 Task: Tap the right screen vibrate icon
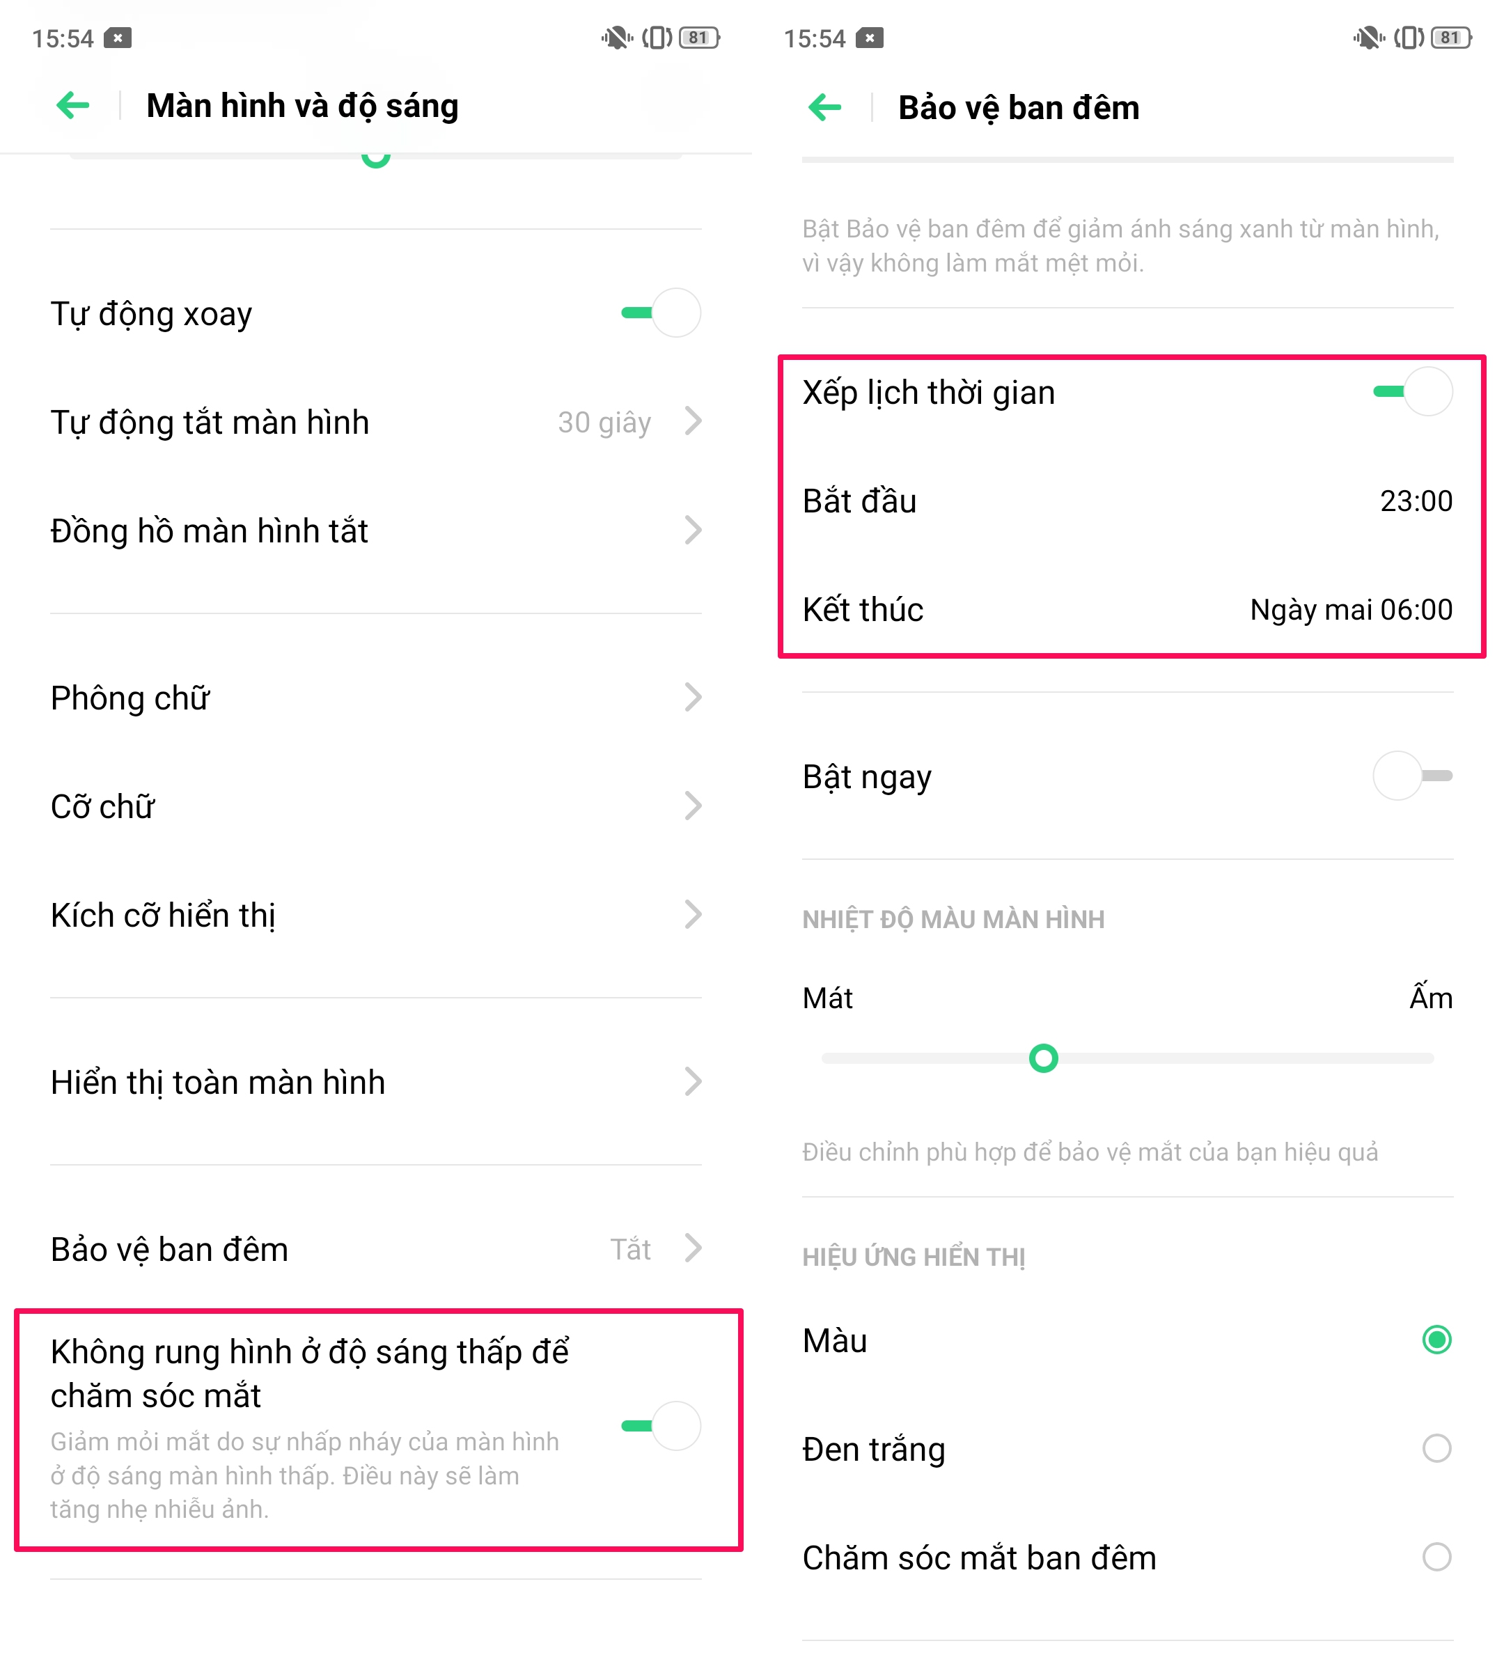click(1409, 38)
